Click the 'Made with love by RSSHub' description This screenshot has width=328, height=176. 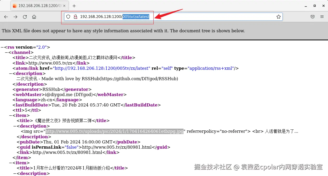tap(97, 79)
